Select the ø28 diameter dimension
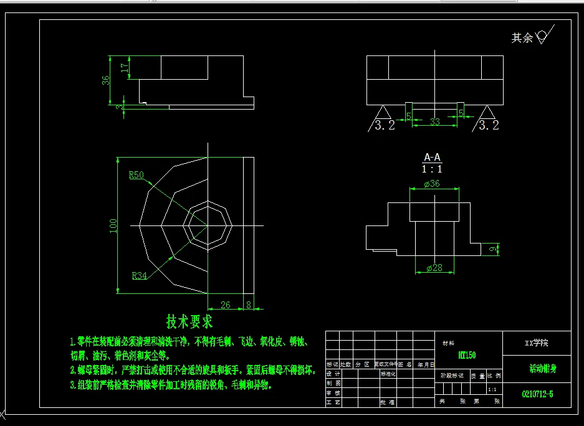 click(434, 268)
